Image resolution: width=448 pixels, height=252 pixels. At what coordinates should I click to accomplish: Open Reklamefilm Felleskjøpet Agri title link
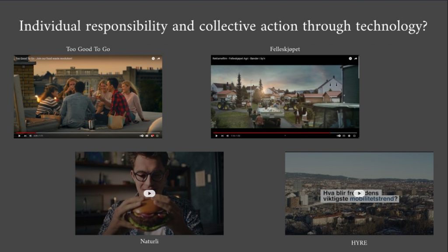[x=239, y=59]
